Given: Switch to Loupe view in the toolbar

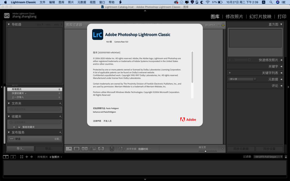Looking at the screenshot, I should click(x=77, y=149).
